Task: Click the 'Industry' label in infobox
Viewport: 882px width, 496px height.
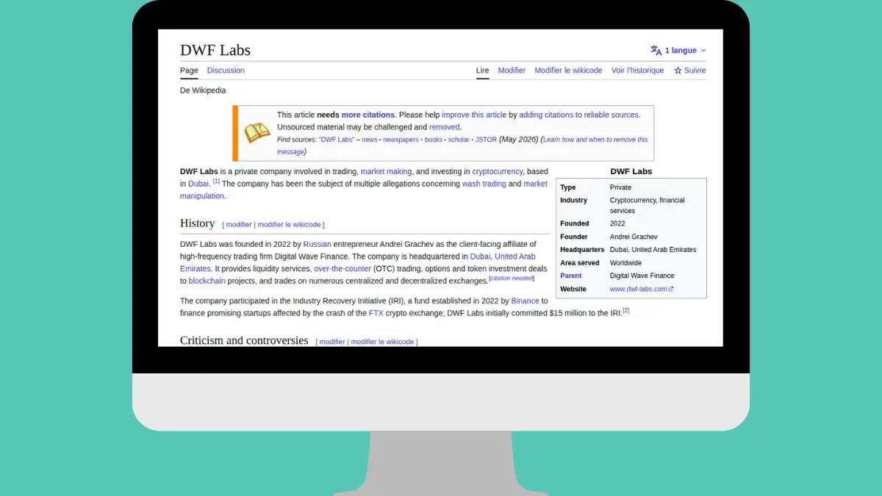Action: point(573,200)
